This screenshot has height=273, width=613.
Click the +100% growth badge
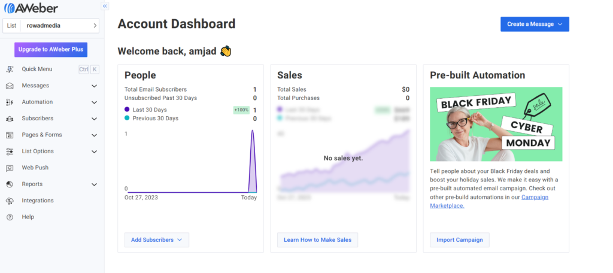pos(241,110)
